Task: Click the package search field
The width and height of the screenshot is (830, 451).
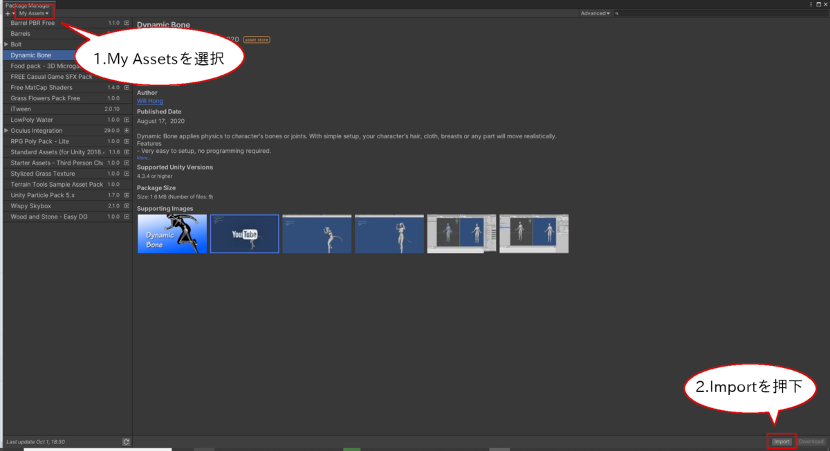Action: click(720, 13)
